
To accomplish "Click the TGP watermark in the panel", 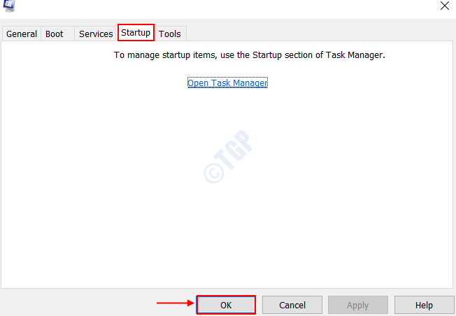I will point(228,157).
